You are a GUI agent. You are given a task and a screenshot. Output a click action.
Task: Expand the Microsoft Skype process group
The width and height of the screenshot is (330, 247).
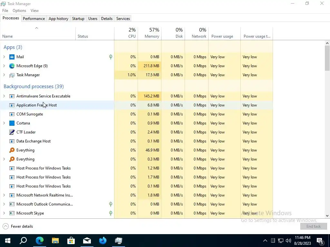click(x=4, y=213)
